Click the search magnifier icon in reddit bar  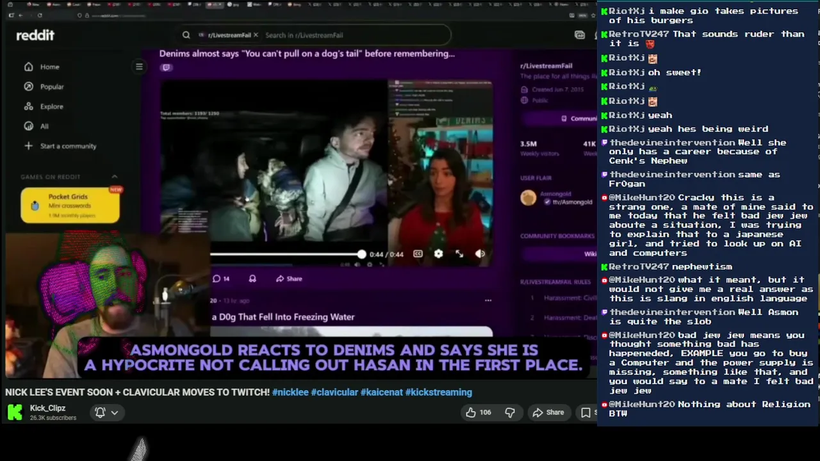(186, 35)
